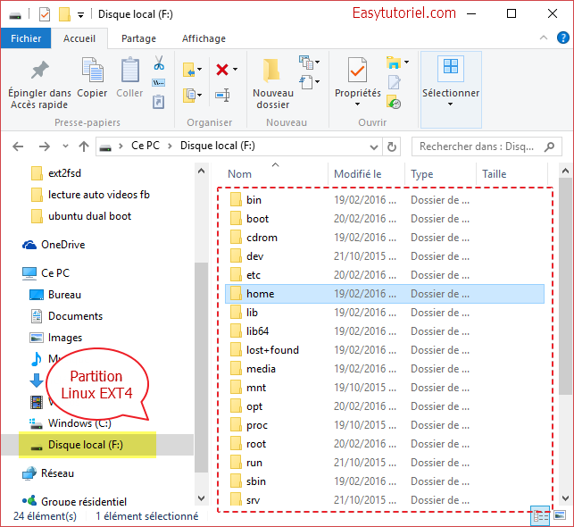Click Épingler dans Accès rapide pin icon
This screenshot has width=574, height=527.
[x=39, y=71]
